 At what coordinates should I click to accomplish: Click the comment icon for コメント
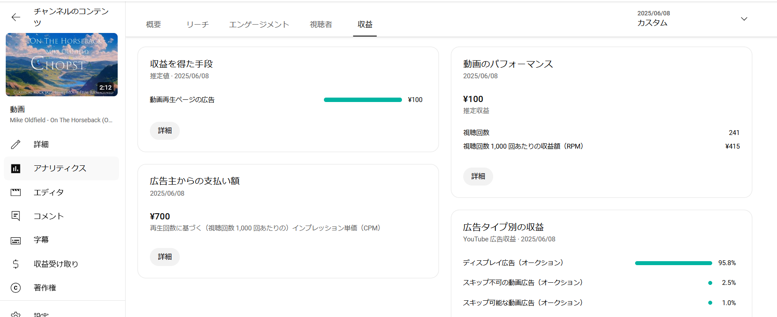pos(16,216)
